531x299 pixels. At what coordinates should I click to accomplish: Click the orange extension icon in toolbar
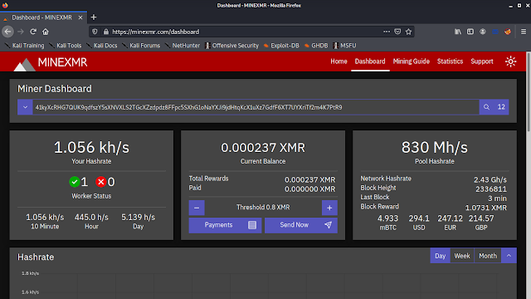pos(507,32)
